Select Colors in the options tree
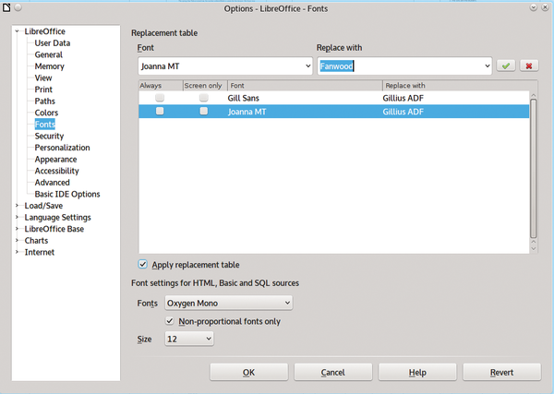554x394 pixels. click(x=46, y=113)
